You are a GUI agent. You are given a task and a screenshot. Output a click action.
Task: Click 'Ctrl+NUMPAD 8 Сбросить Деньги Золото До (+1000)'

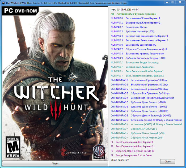[141, 115]
